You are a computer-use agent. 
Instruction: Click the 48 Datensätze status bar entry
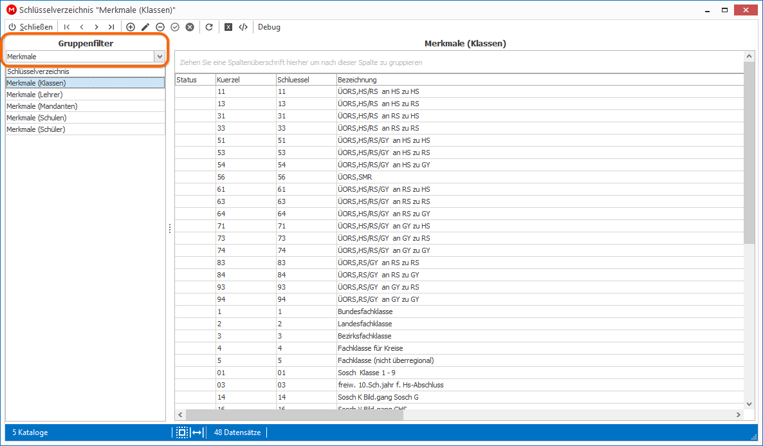click(x=237, y=432)
